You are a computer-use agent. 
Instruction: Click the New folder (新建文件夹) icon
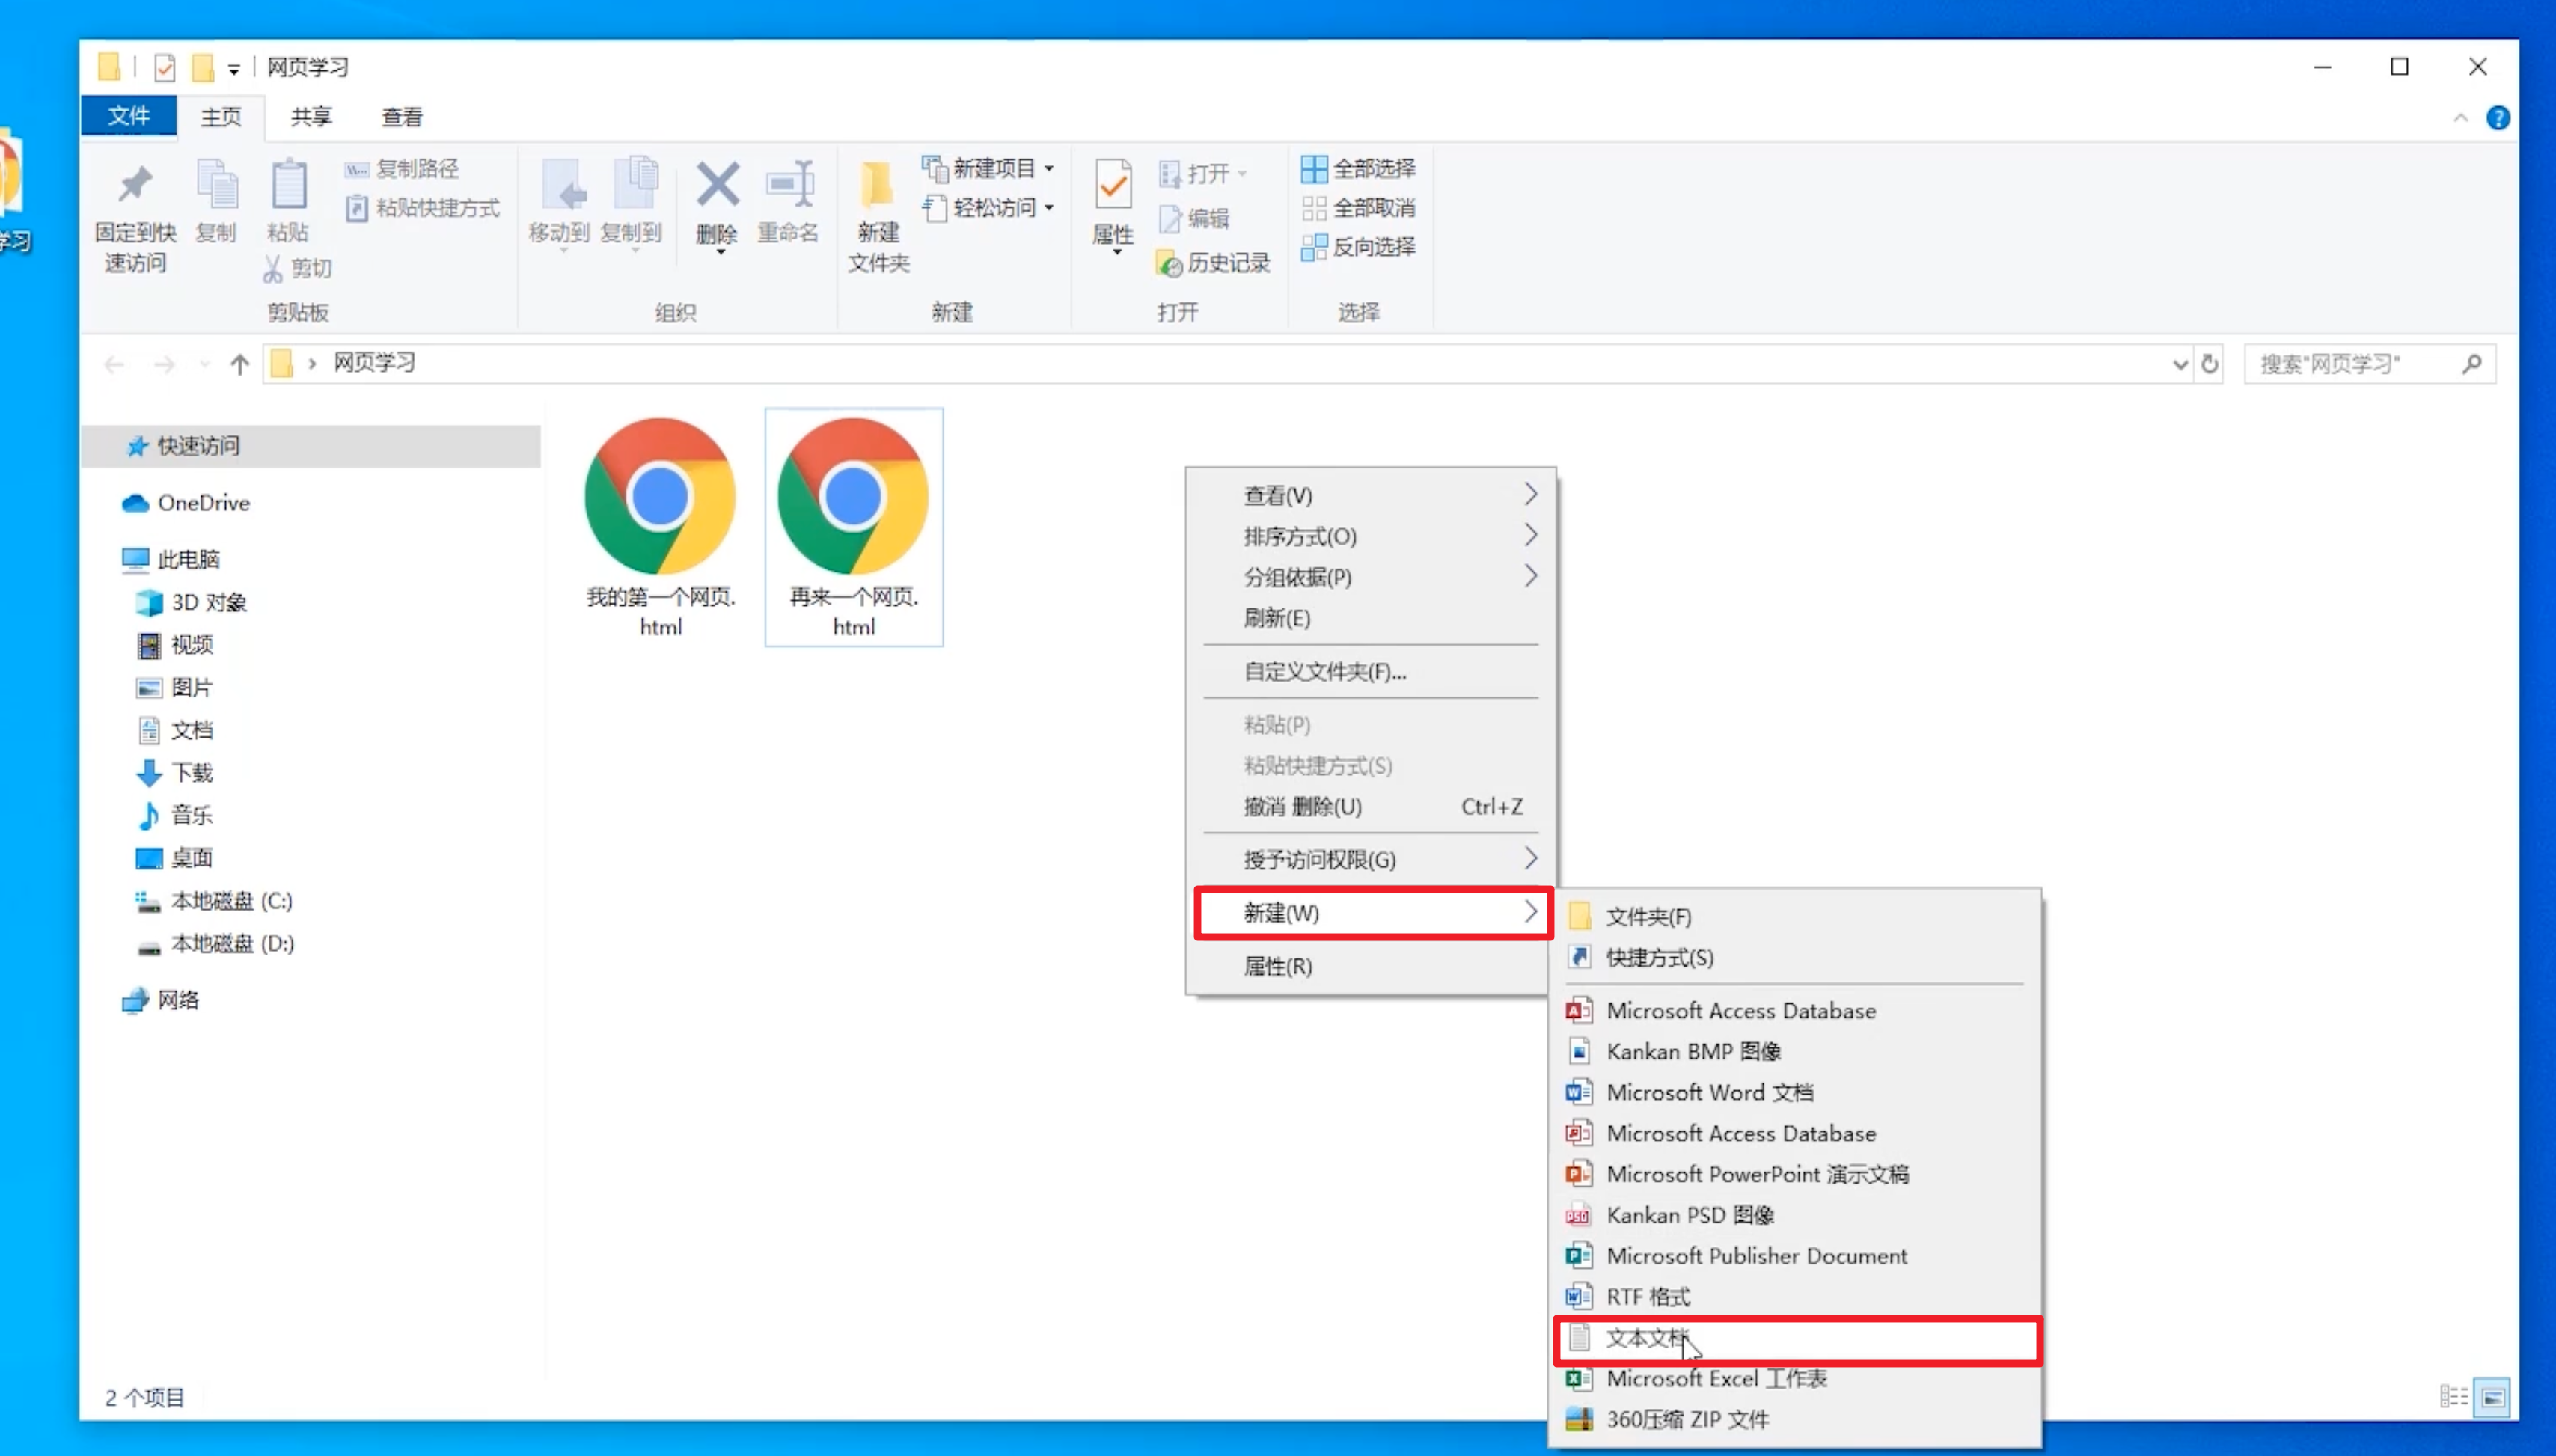pyautogui.click(x=877, y=184)
